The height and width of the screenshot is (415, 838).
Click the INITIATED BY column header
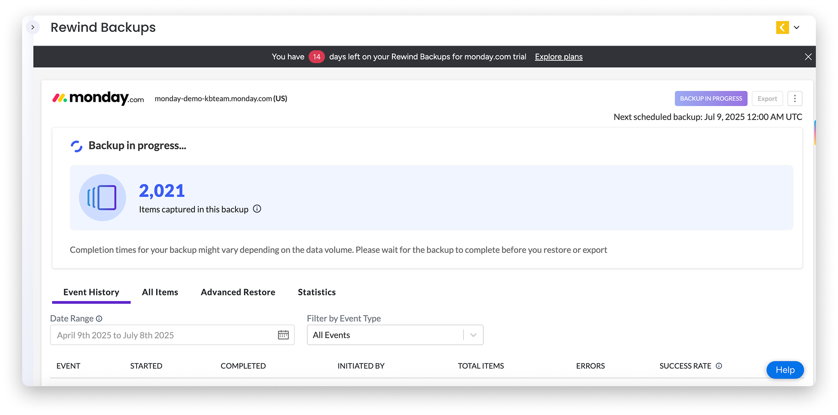[361, 366]
